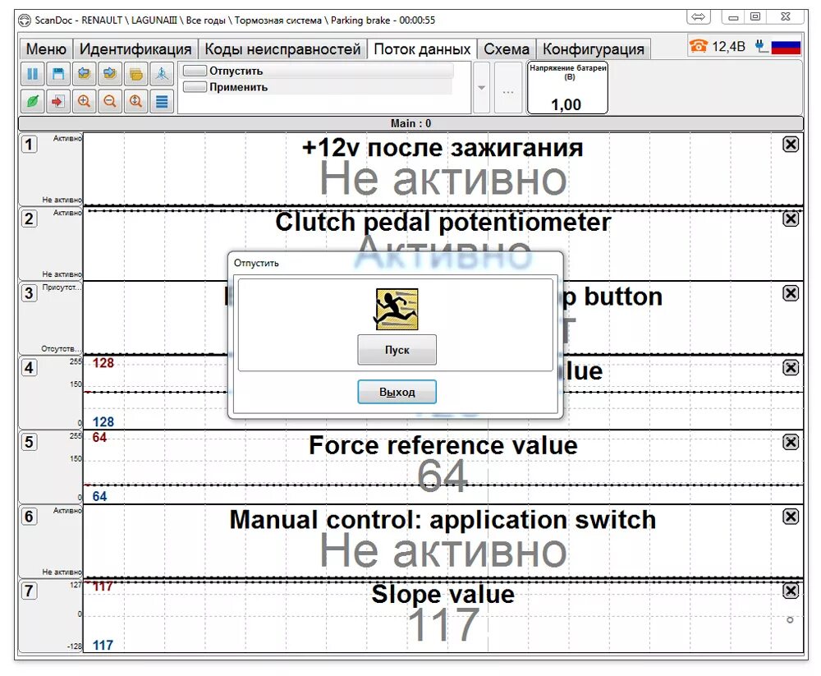Viewport: 821px width, 676px height.
Task: Open the Коды неисправностей tab
Action: 282,48
